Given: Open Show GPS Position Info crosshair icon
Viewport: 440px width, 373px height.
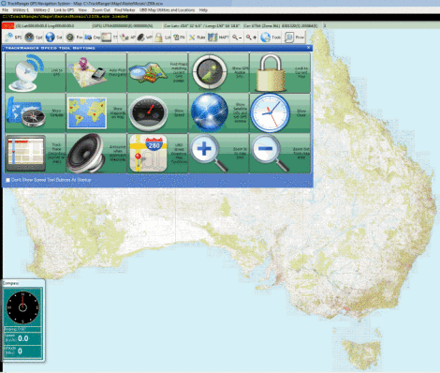Looking at the screenshot, I should click(219, 72).
